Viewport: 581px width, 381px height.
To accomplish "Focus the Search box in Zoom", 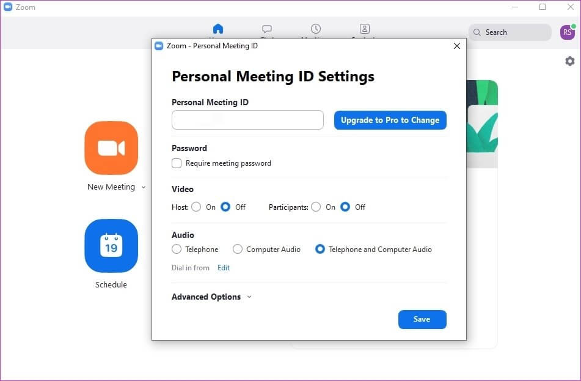I will point(510,32).
